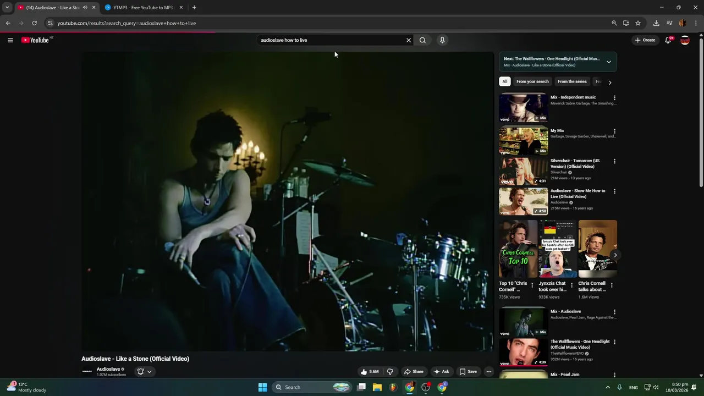Open options for Jynxzis Chat short
Screen dimensions: 704x396
click(571, 285)
